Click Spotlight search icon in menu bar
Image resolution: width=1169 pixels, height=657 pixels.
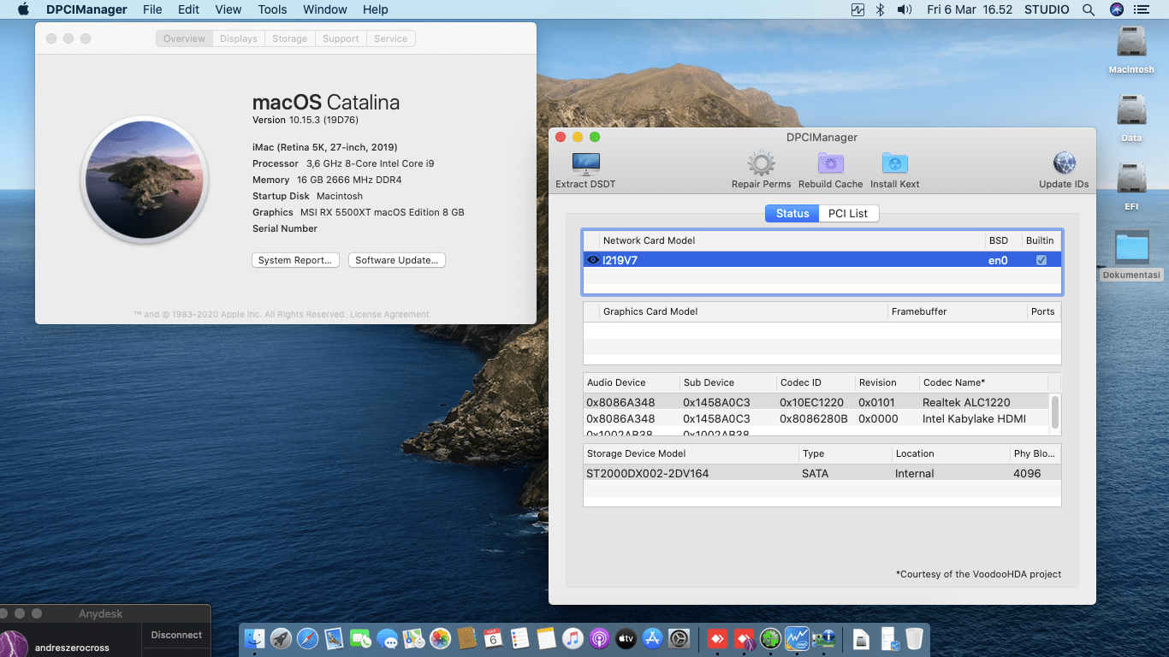point(1089,9)
